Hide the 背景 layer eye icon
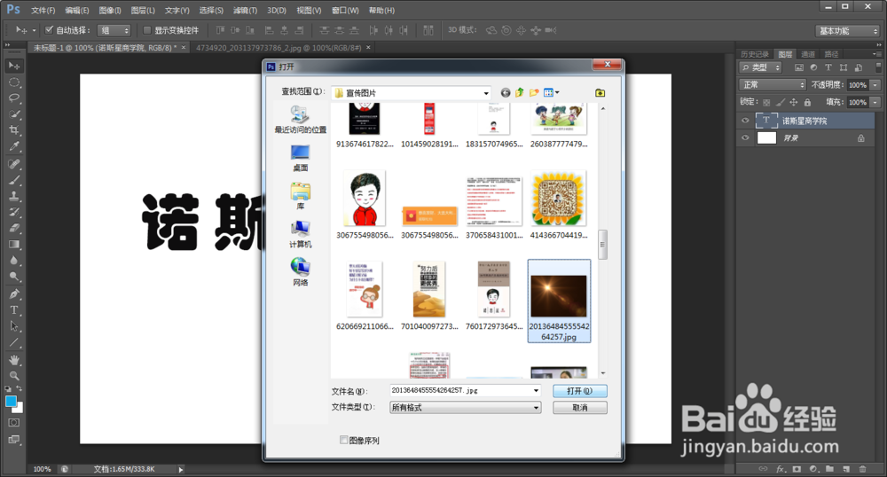Image resolution: width=887 pixels, height=477 pixels. (x=745, y=138)
